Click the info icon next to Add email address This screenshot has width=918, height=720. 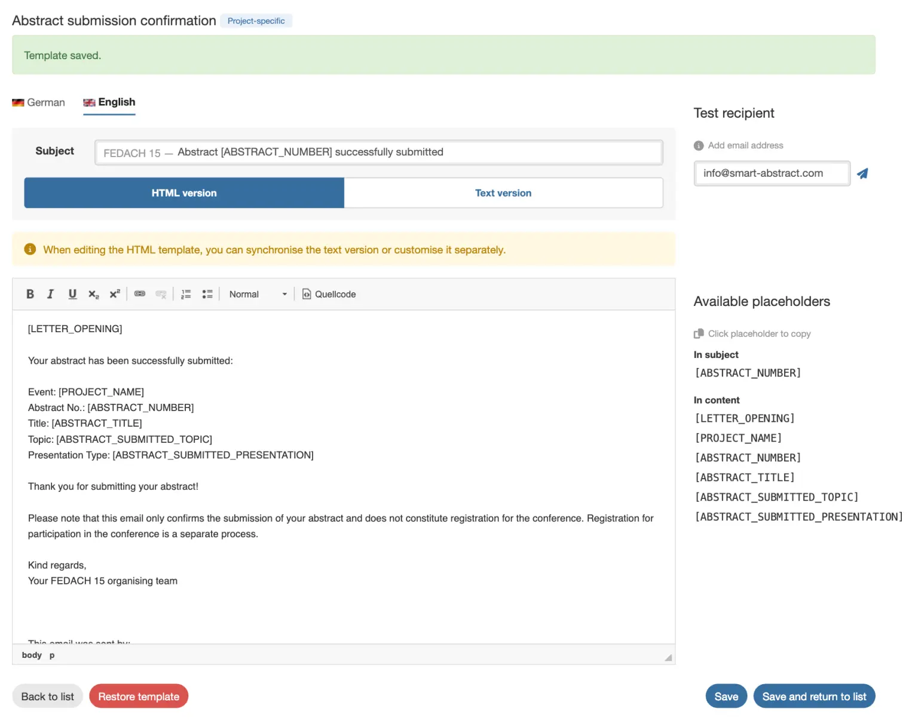pyautogui.click(x=699, y=146)
